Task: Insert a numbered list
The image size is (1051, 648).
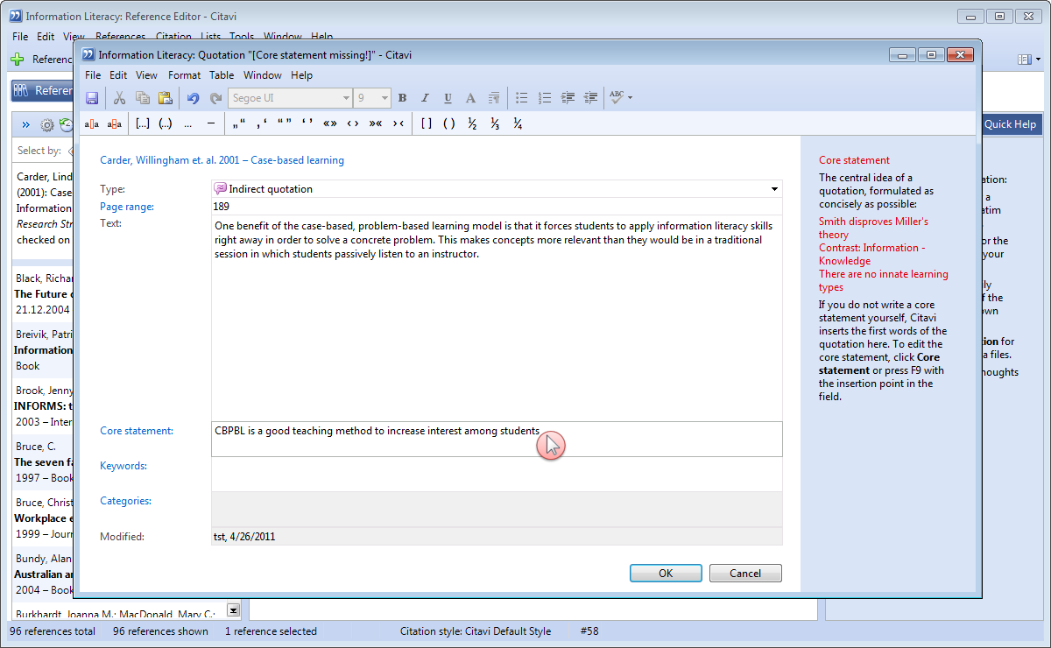Action: 545,98
